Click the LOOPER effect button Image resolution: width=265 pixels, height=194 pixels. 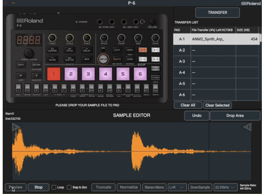tap(53, 50)
